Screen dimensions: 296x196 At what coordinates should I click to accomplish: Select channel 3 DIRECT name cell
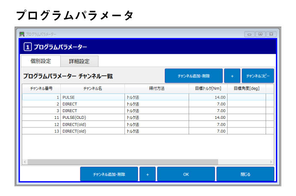[92, 111]
